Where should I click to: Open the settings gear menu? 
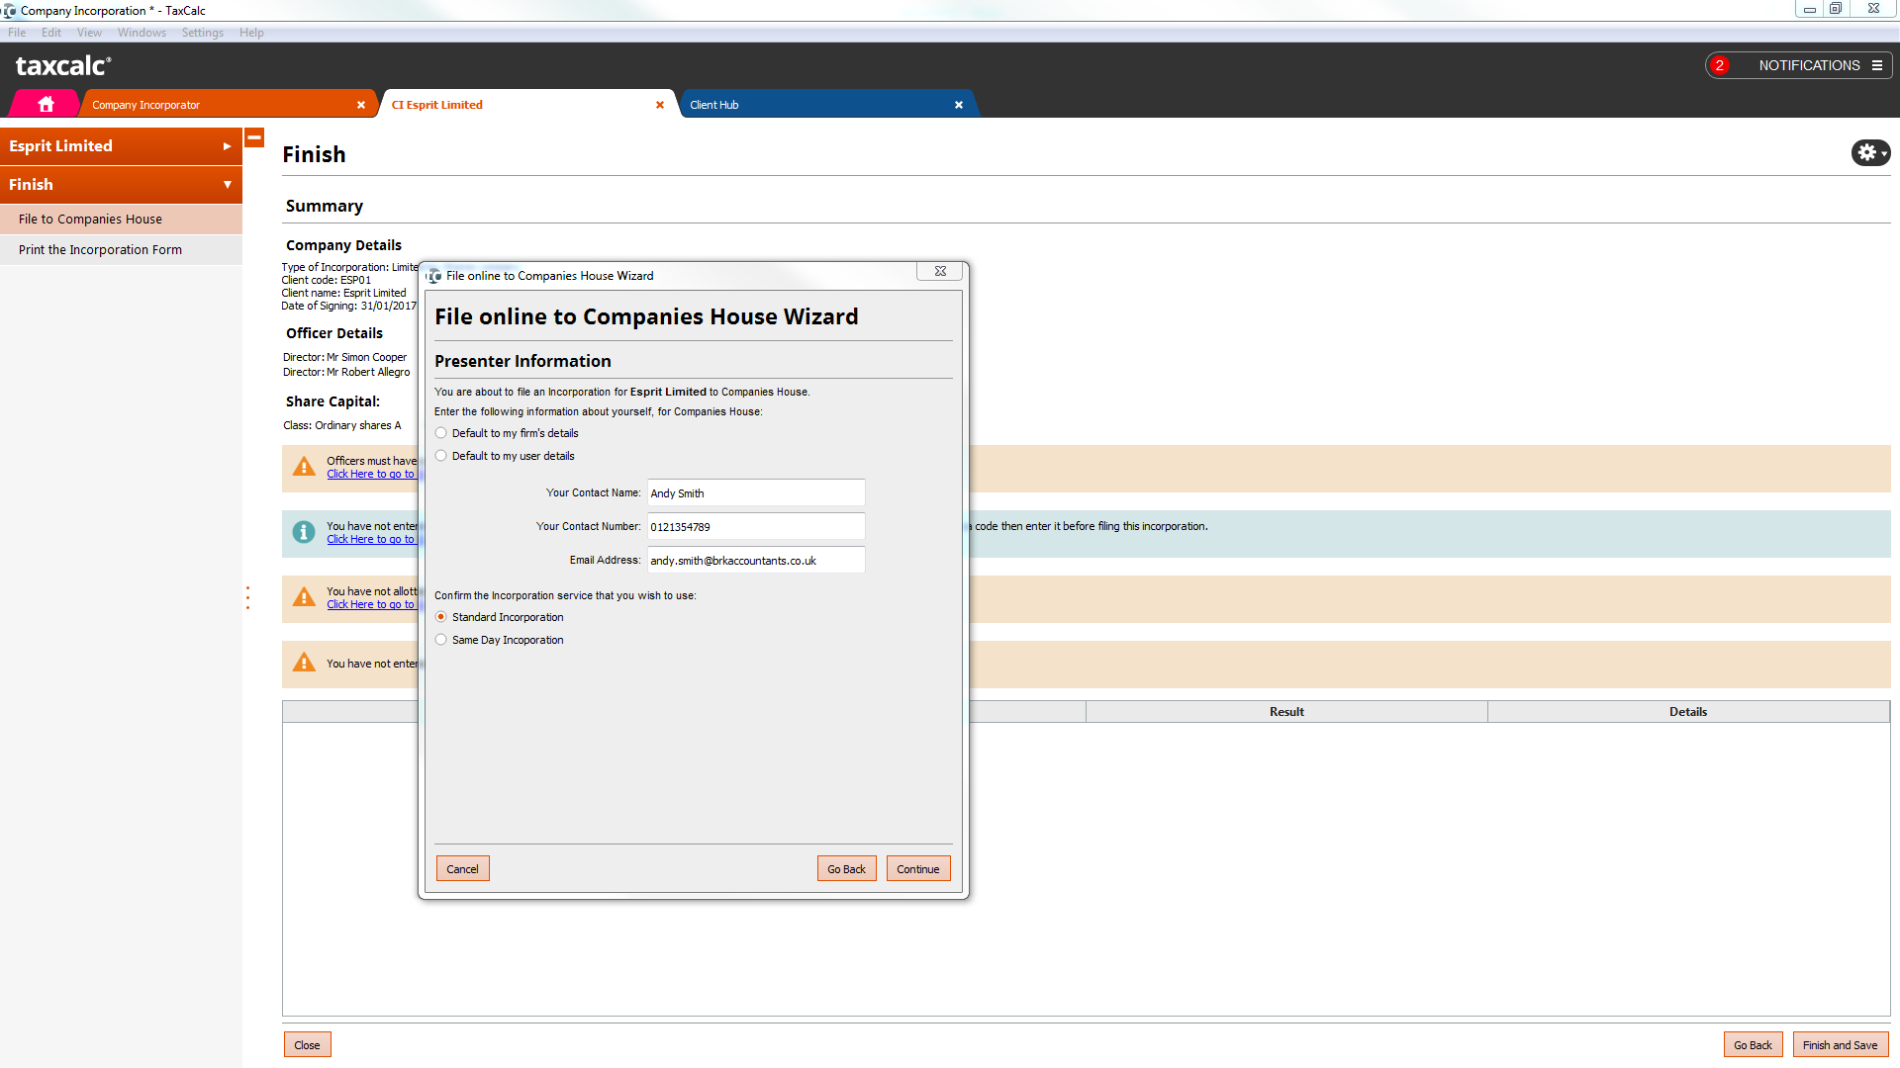click(1869, 152)
